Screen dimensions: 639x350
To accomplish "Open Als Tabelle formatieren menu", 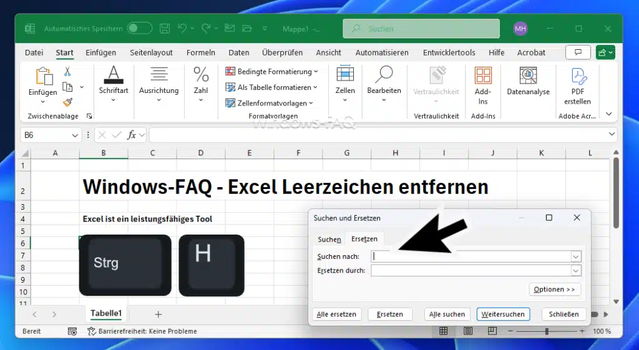I will [271, 87].
